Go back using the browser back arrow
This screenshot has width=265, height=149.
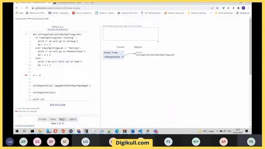[x=17, y=8]
